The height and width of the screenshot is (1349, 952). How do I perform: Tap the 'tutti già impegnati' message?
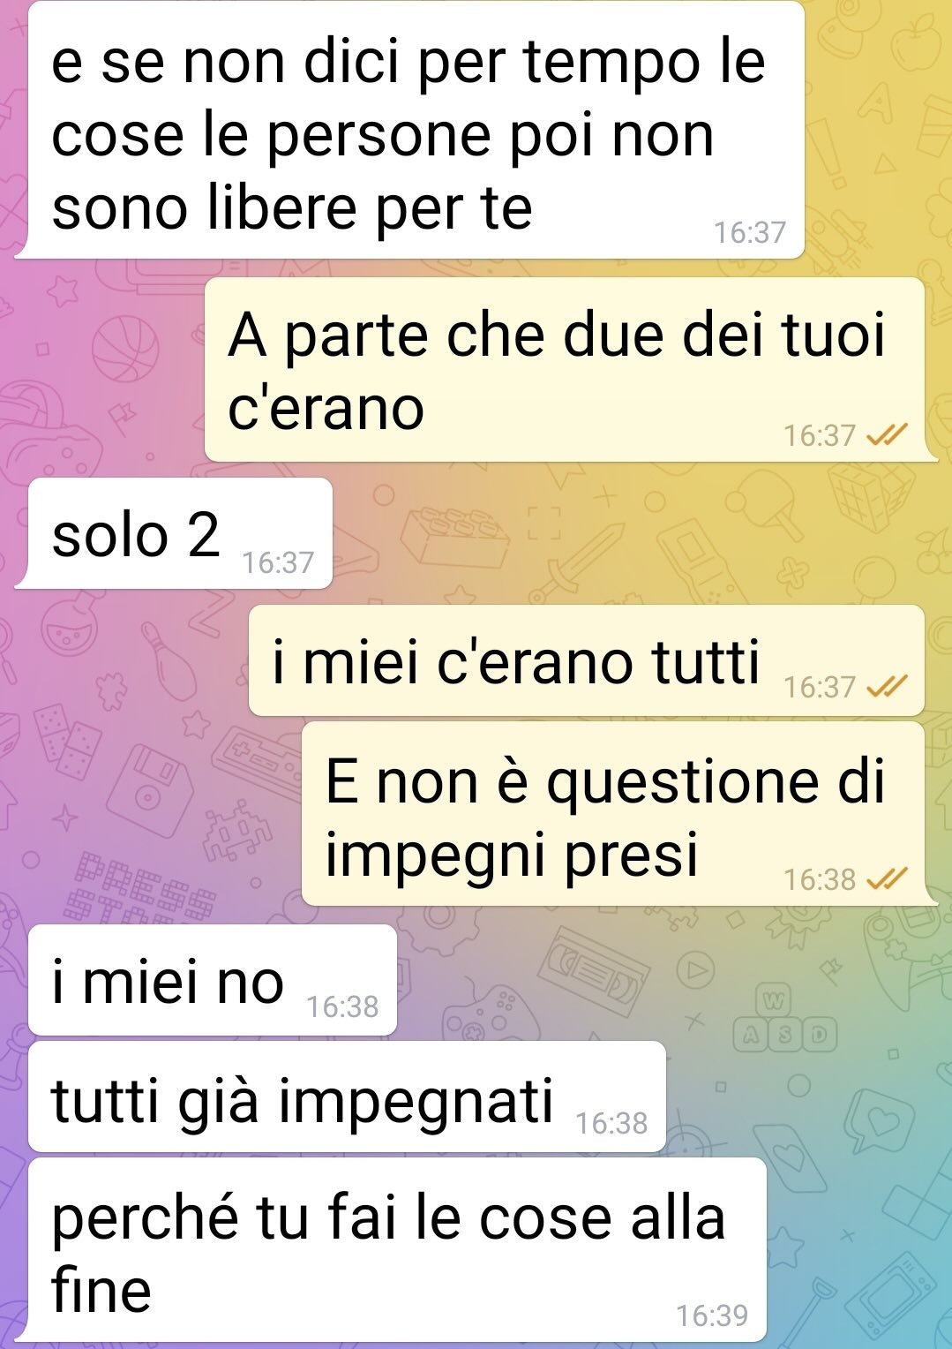[x=347, y=1097]
